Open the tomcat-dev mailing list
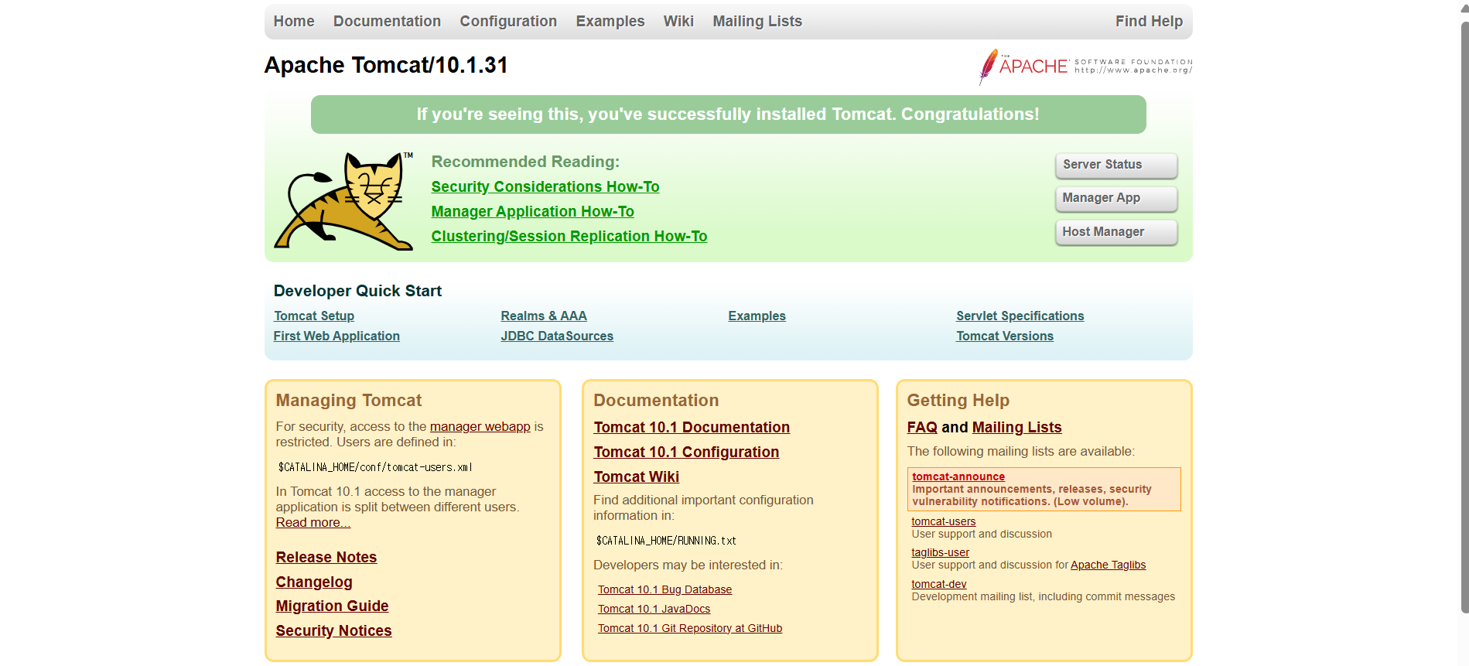This screenshot has width=1469, height=666. 939,584
